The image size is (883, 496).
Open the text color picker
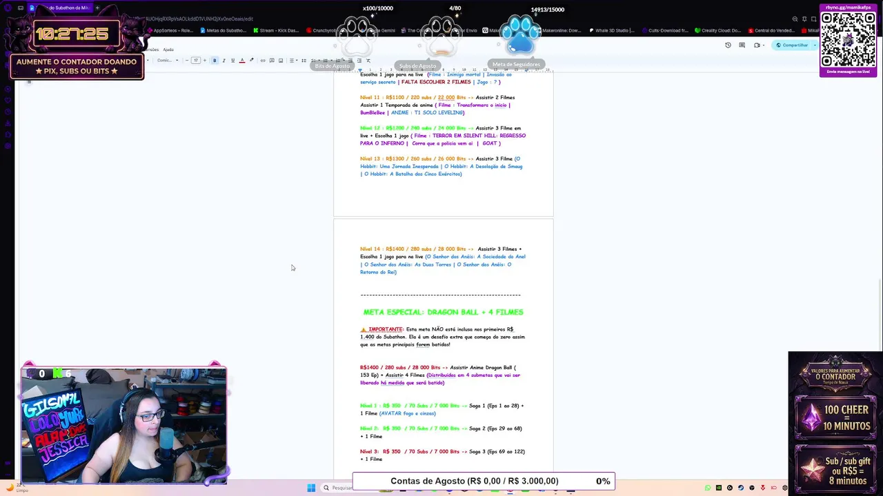[241, 61]
